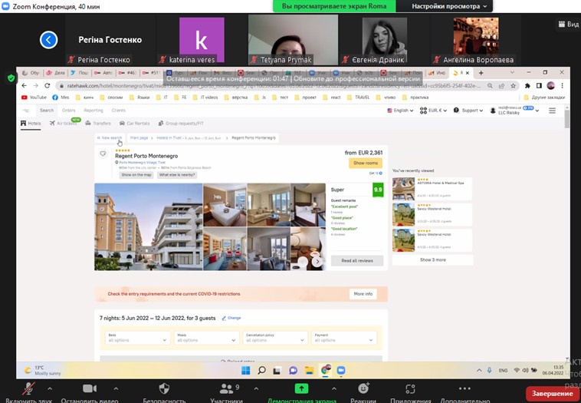Stop video with the Zoom camera icon
Screen dimensions: 581x403
[x=90, y=388]
